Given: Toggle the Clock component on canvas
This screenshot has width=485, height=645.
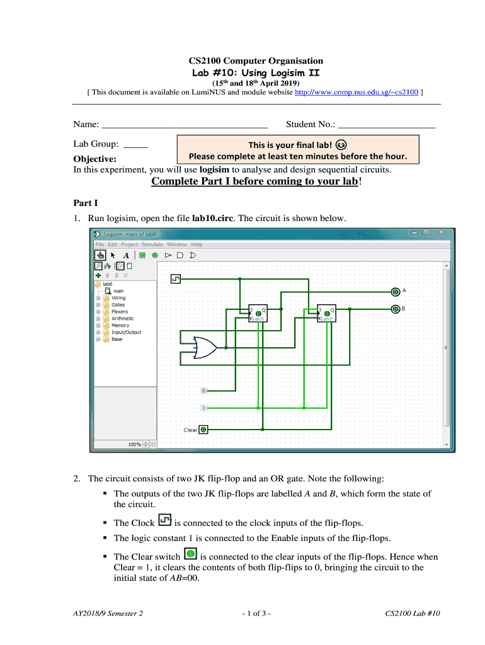Looking at the screenshot, I should (x=176, y=278).
